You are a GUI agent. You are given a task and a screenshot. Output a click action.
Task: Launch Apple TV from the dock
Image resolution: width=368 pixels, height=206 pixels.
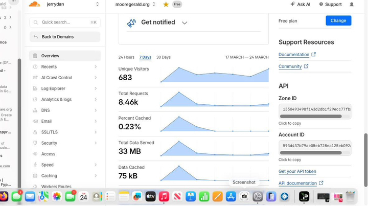150,196
